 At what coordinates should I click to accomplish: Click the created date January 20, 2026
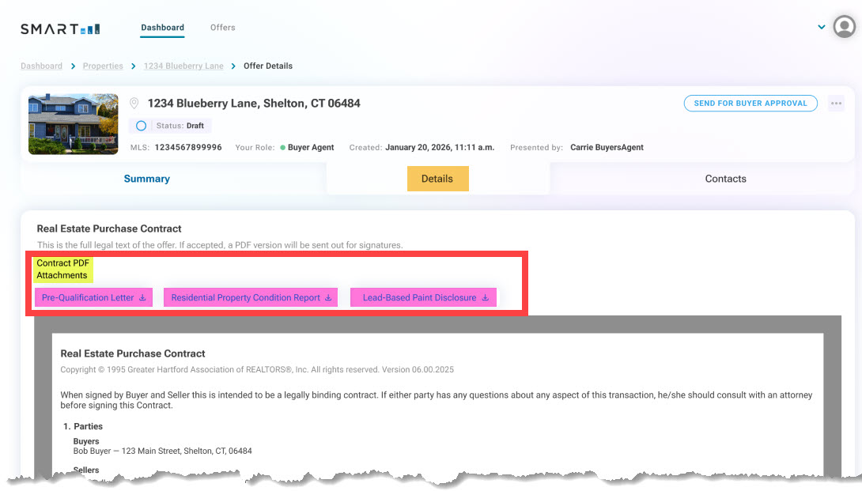pyautogui.click(x=440, y=147)
